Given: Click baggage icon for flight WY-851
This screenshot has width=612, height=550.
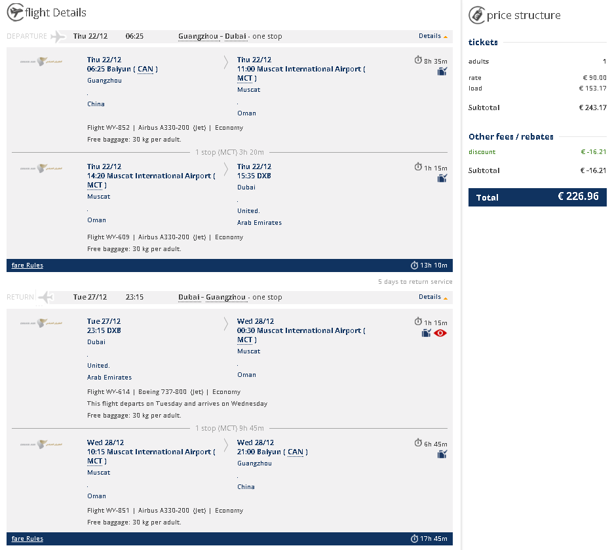Looking at the screenshot, I should pos(442,454).
